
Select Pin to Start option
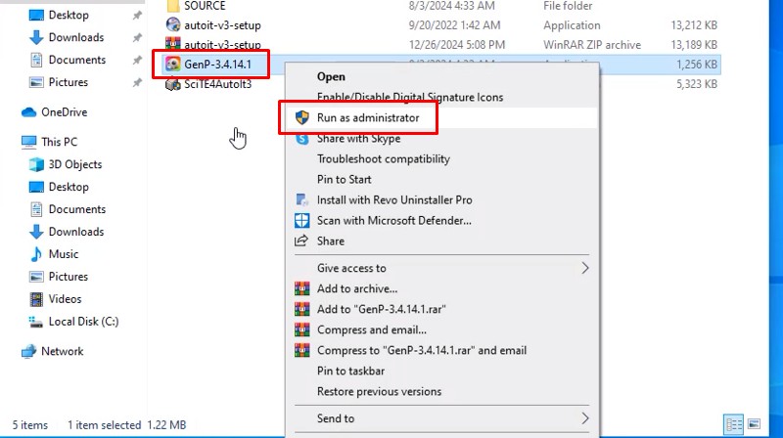pyautogui.click(x=344, y=179)
